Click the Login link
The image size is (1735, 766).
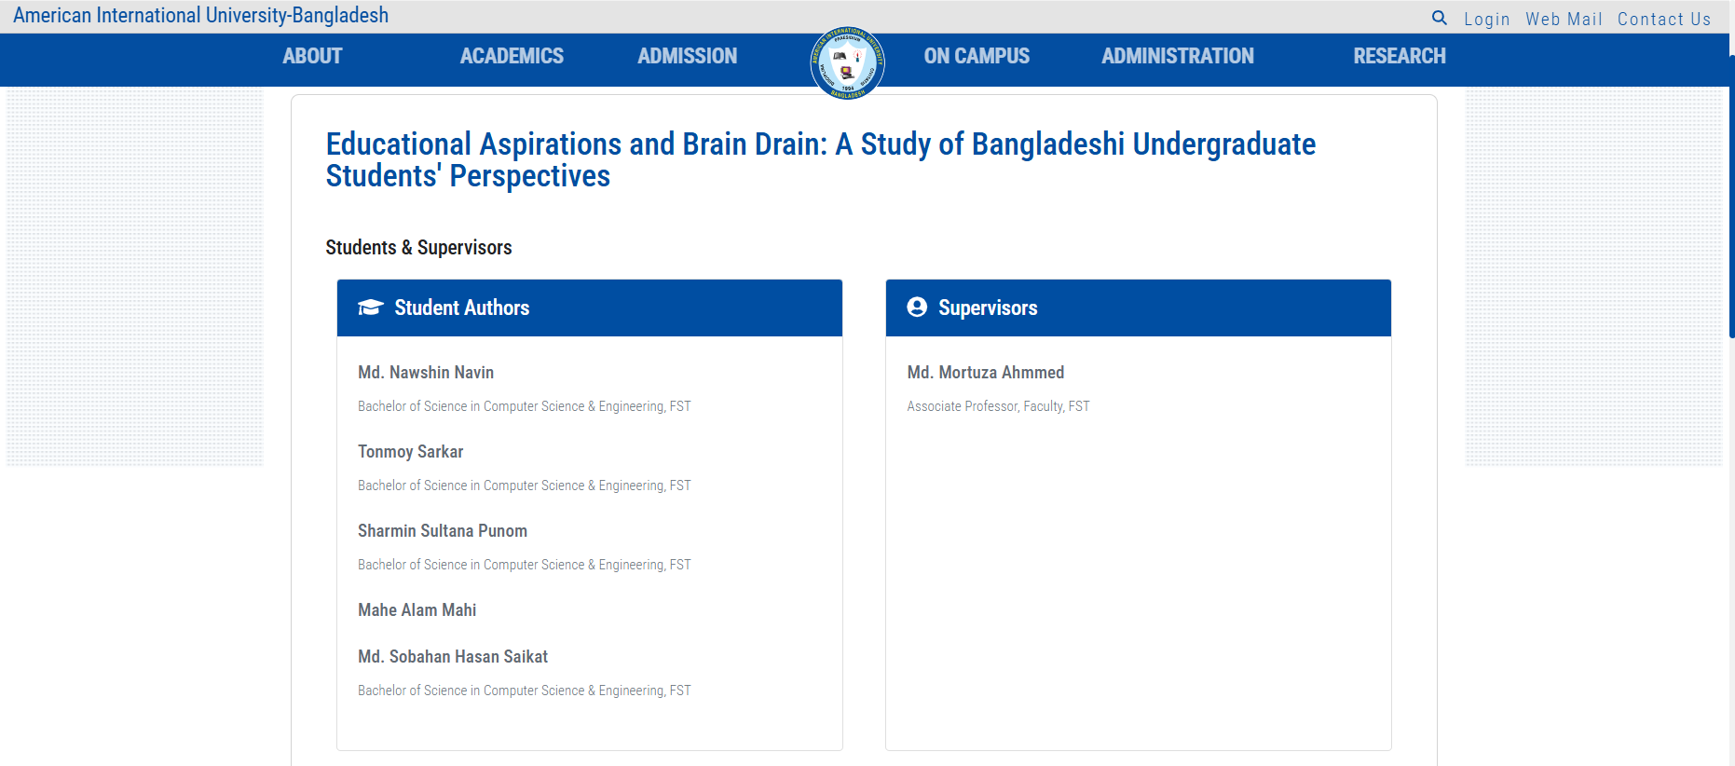(x=1486, y=19)
